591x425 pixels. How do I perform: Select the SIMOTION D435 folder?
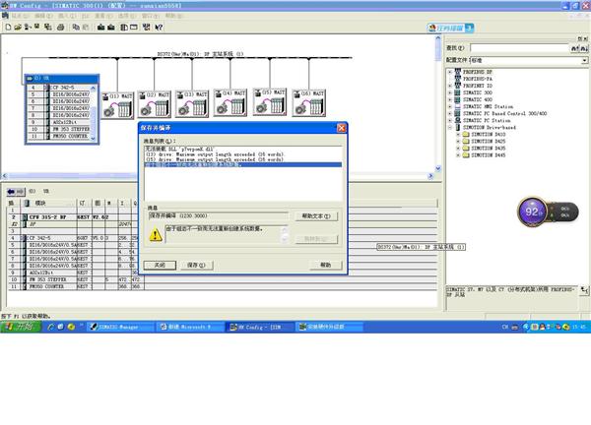pyautogui.click(x=489, y=149)
